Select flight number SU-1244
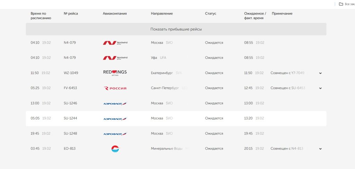This screenshot has width=355, height=169. (x=70, y=118)
